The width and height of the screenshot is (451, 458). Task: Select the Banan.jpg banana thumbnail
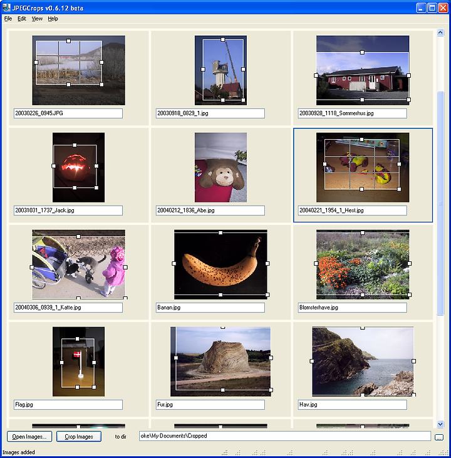[x=221, y=264]
